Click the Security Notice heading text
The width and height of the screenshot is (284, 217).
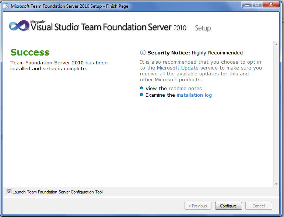pyautogui.click(x=195, y=53)
